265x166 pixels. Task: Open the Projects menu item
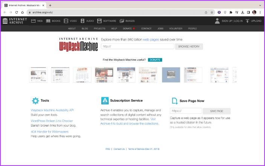99,29
